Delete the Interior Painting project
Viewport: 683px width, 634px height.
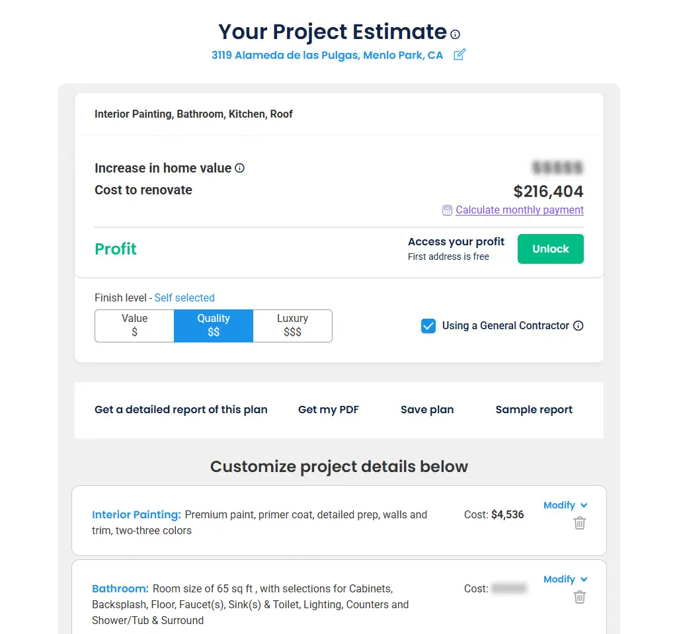(x=580, y=523)
